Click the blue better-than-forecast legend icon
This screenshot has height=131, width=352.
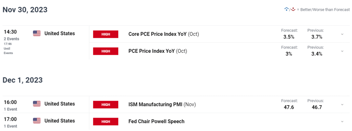(286, 9)
